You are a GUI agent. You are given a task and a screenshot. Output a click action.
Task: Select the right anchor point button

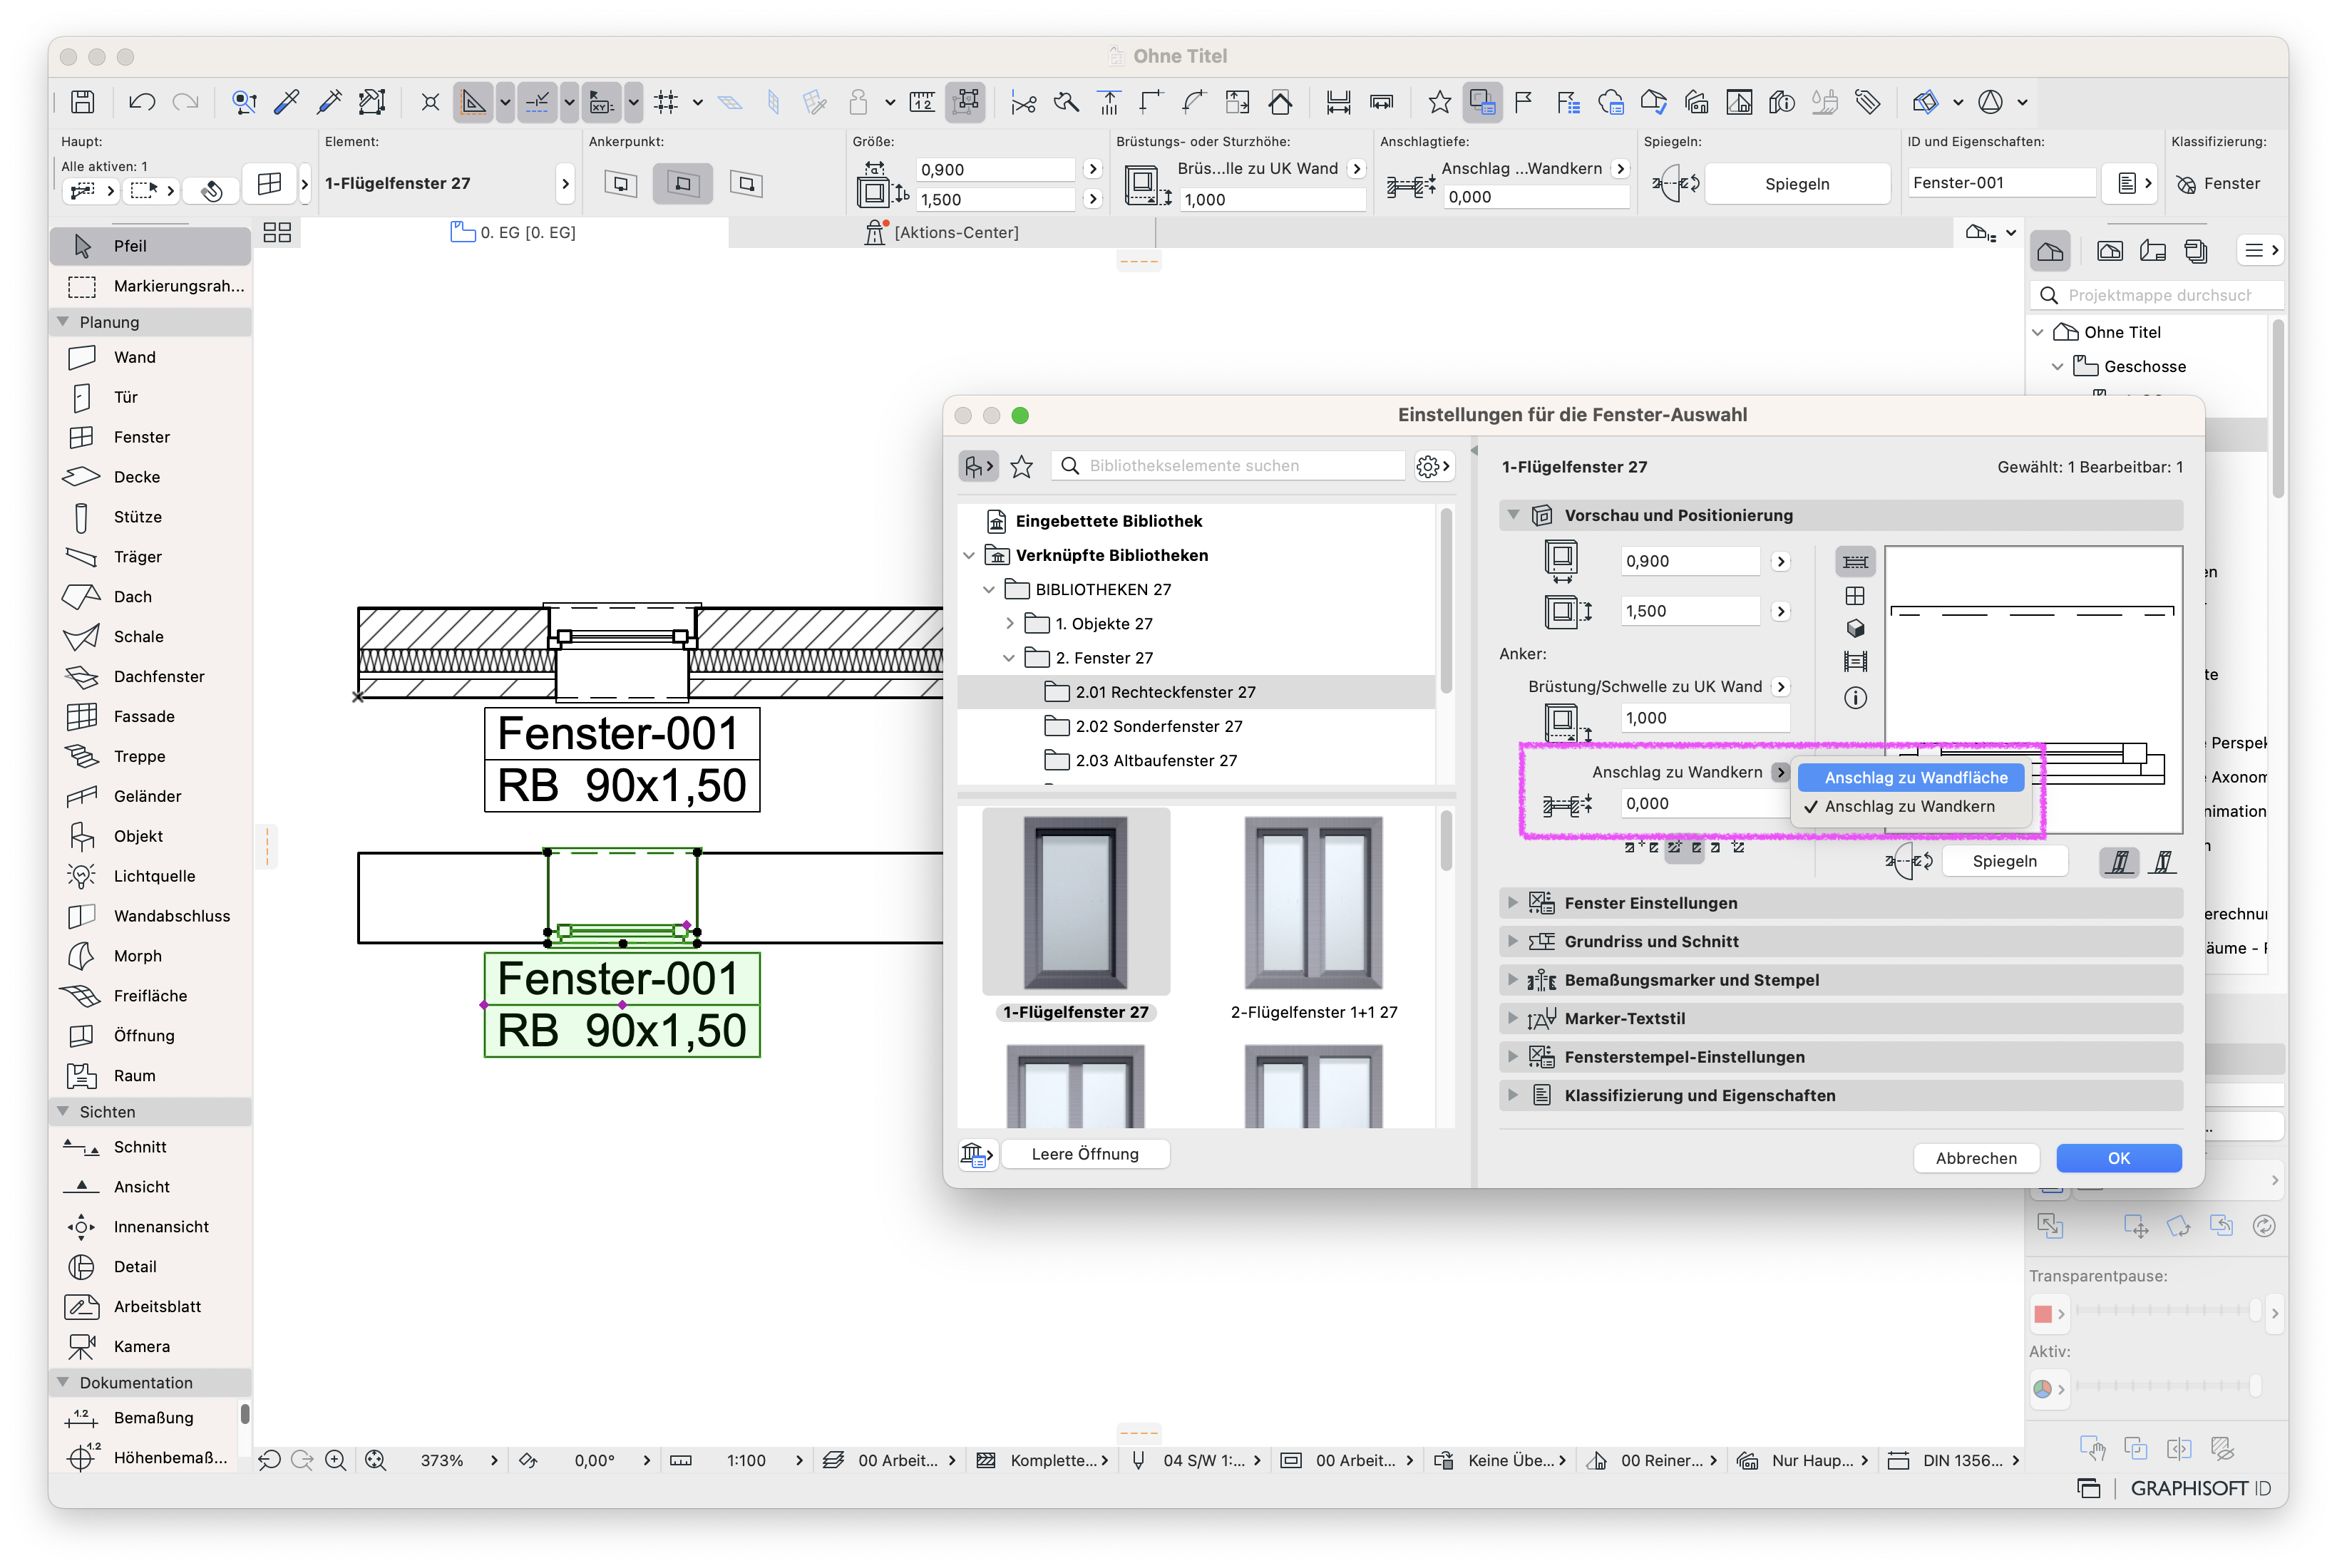pyautogui.click(x=746, y=184)
